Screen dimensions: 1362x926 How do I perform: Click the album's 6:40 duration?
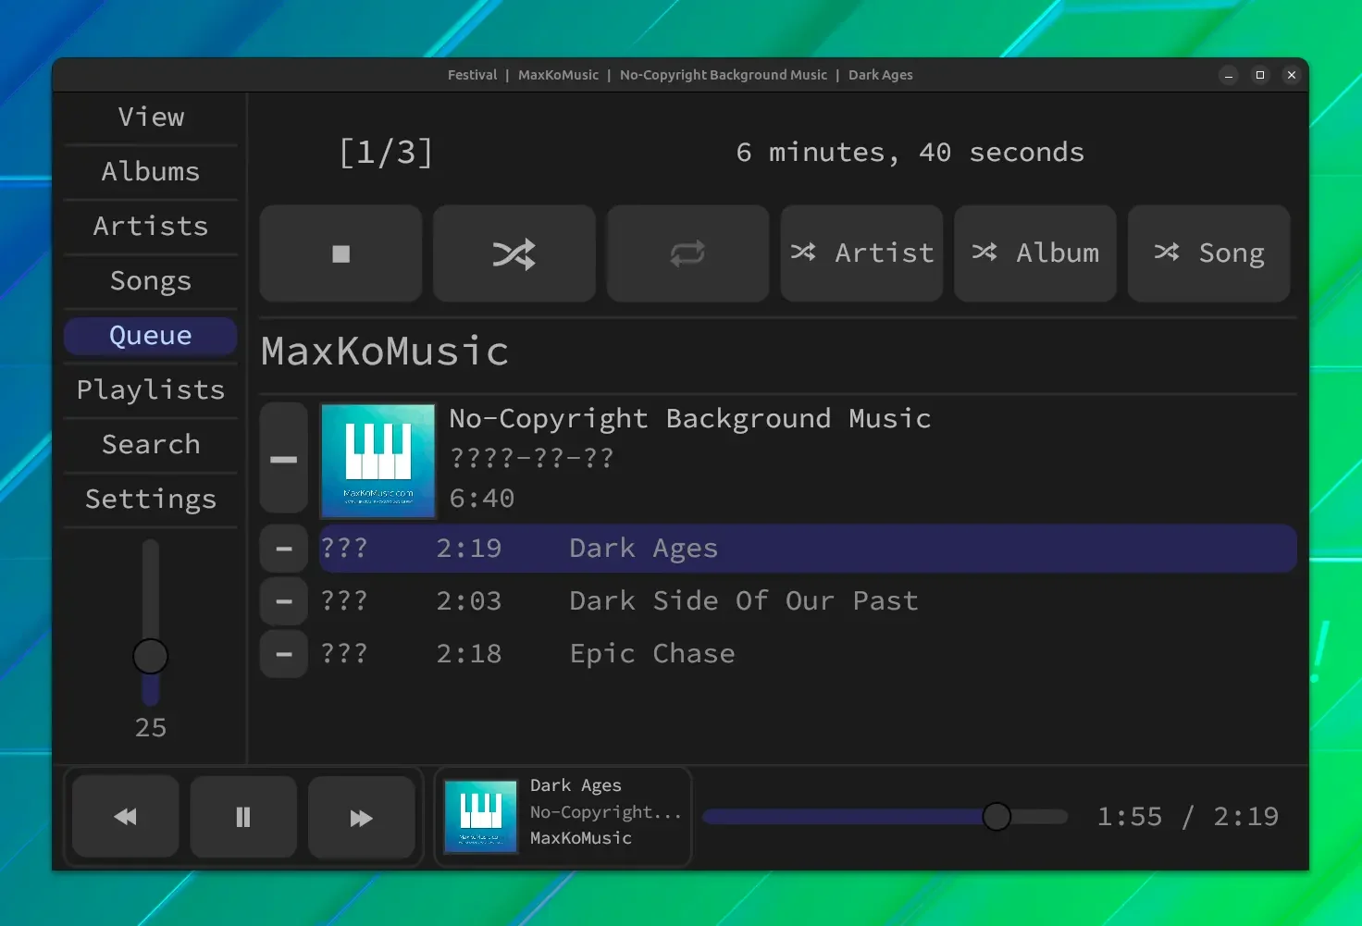click(x=482, y=499)
